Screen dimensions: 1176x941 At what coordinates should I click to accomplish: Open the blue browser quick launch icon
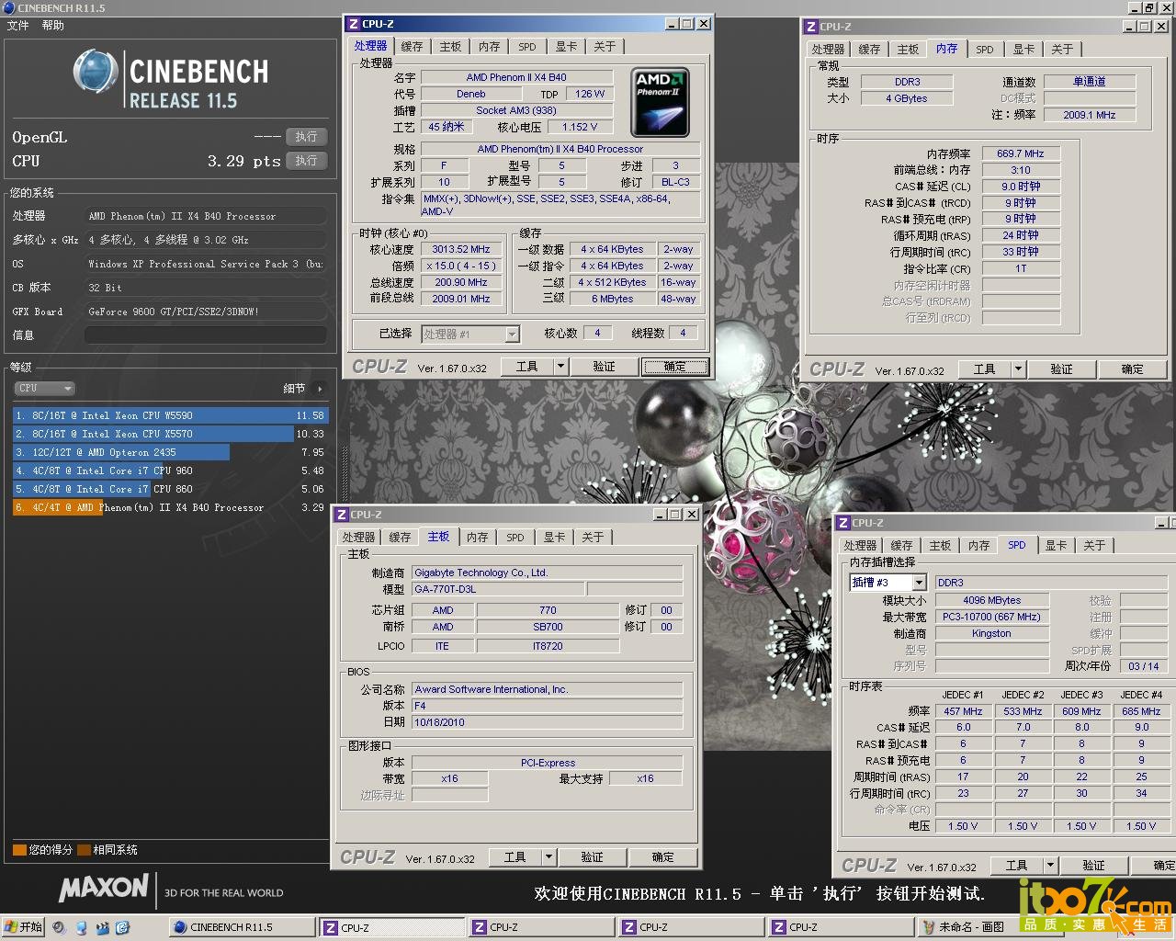(122, 927)
